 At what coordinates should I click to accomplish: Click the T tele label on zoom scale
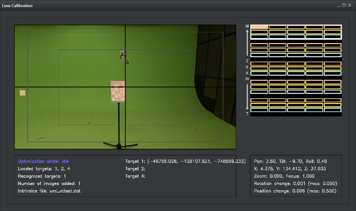[247, 114]
